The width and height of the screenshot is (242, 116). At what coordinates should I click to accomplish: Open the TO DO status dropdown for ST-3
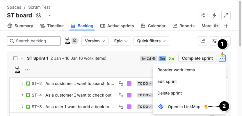[145, 107]
